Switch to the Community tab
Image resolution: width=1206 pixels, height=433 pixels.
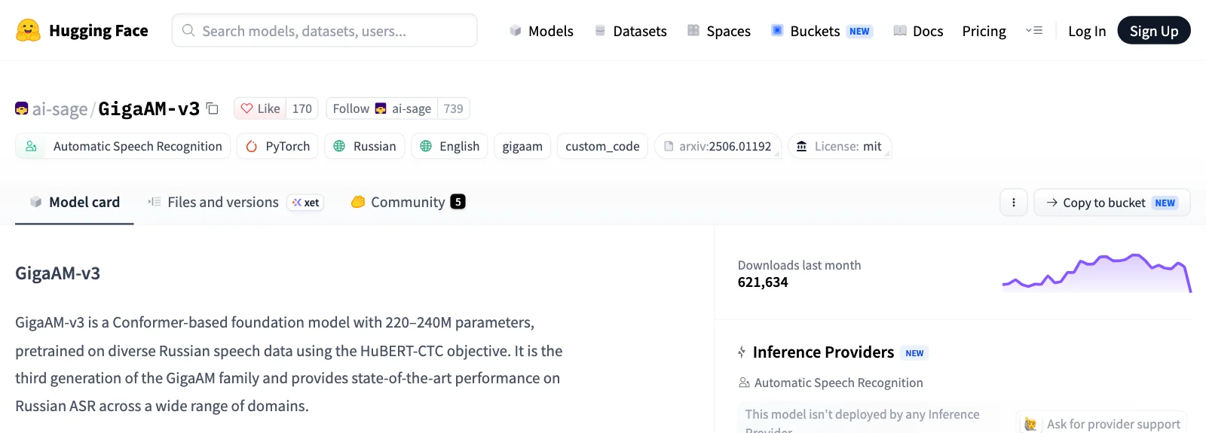(x=408, y=202)
